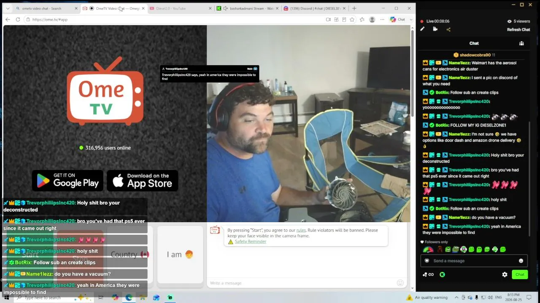
Task: Open the I am gender selector
Action: tap(180, 255)
